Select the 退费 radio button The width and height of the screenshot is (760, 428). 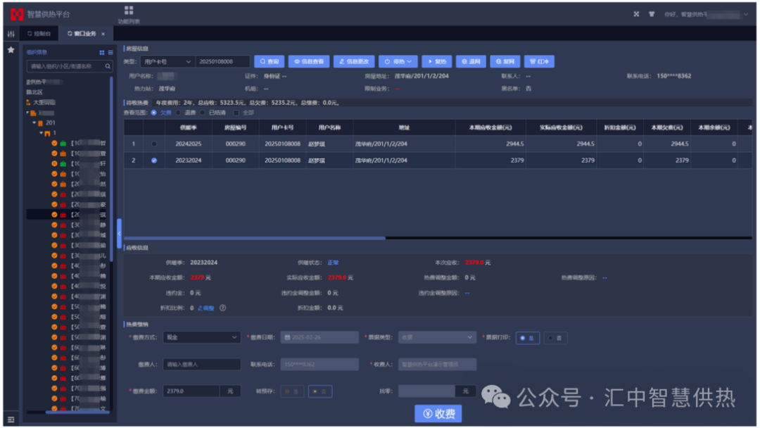[x=178, y=113]
